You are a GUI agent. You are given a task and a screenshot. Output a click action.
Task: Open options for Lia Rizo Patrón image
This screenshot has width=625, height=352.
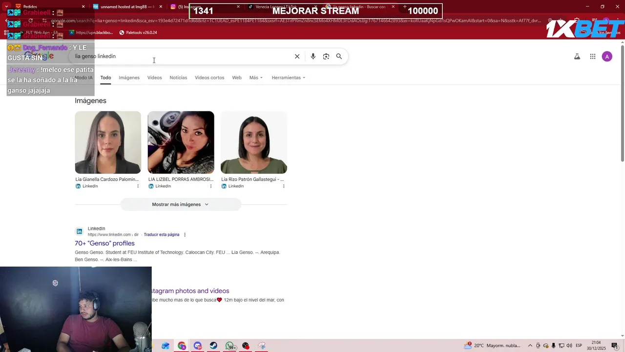pyautogui.click(x=284, y=186)
